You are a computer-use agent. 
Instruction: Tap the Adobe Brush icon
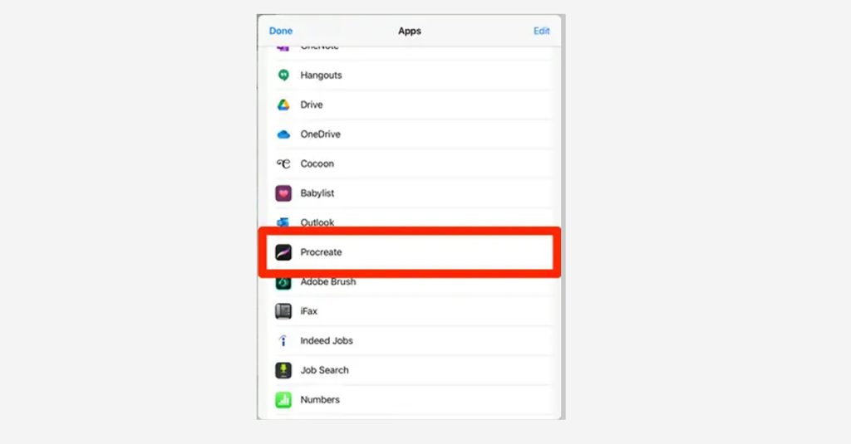(x=283, y=283)
